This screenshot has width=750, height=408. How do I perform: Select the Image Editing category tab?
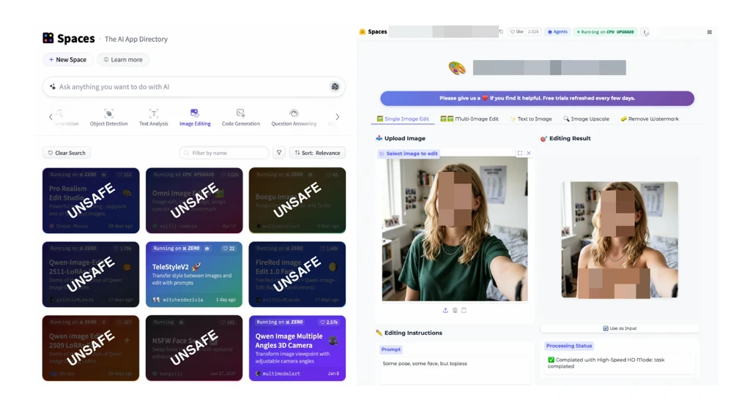[195, 117]
